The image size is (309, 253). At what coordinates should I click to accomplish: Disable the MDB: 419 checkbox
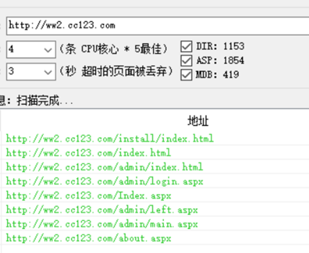pos(186,75)
